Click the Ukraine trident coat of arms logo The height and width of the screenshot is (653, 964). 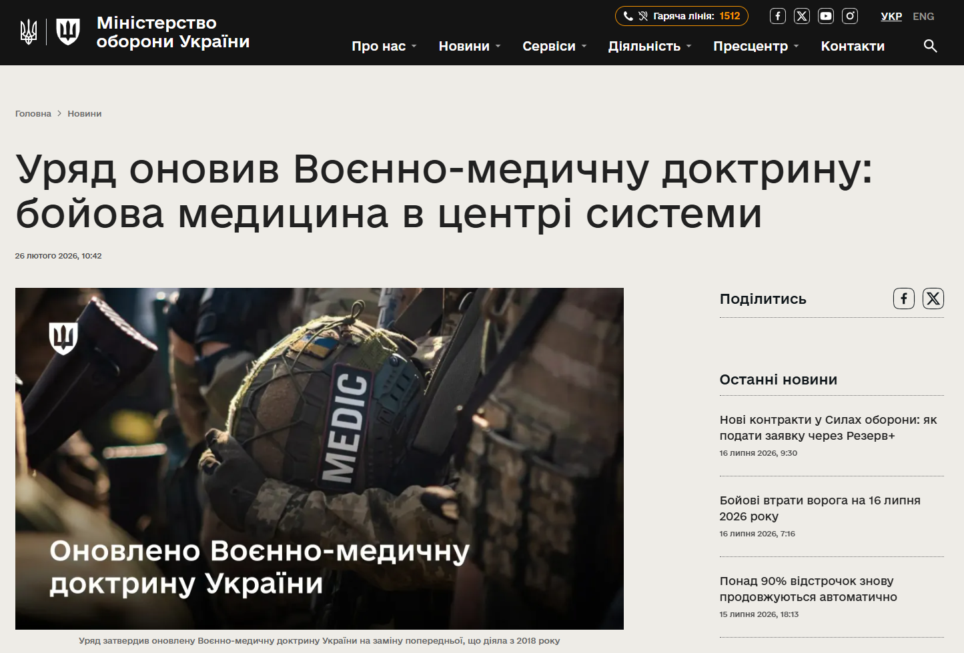coord(28,31)
